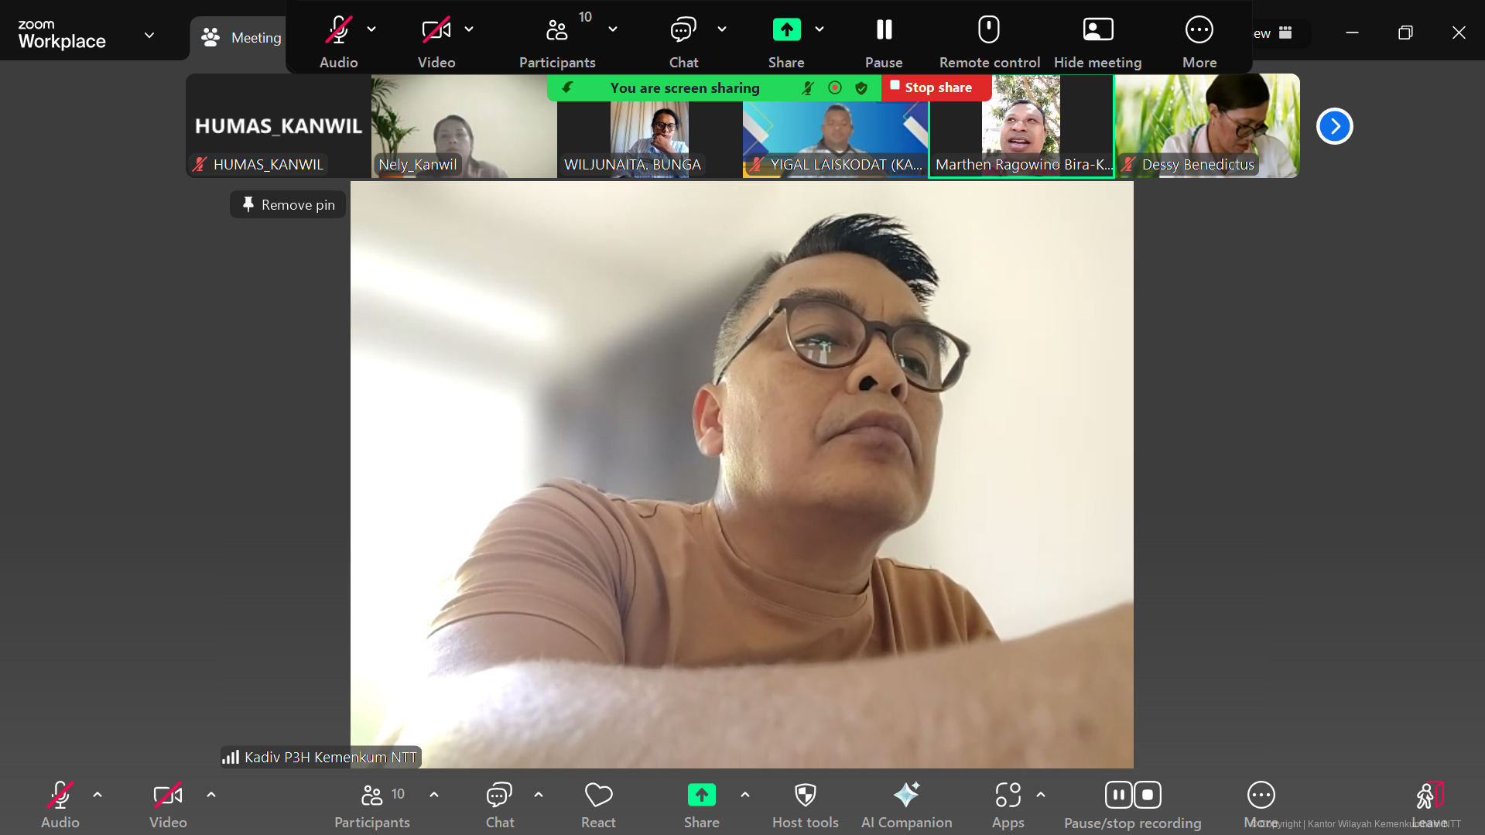The width and height of the screenshot is (1485, 835).
Task: Remove pin from the pinned video
Action: point(287,204)
